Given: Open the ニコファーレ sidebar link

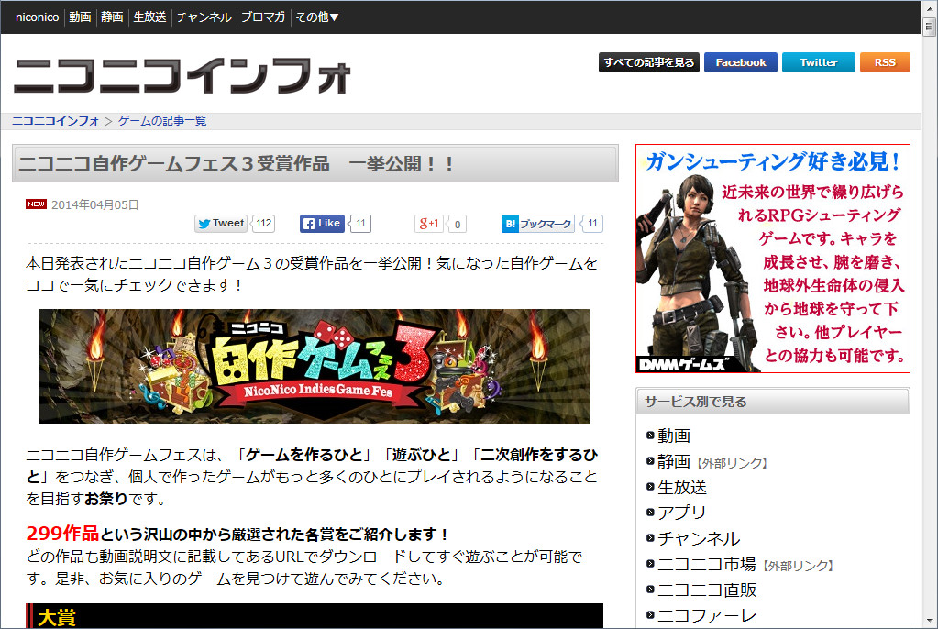Looking at the screenshot, I should [x=707, y=615].
